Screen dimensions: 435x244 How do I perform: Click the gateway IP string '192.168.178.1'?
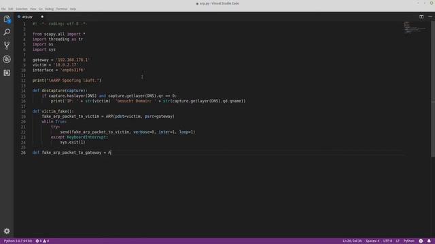pyautogui.click(x=73, y=60)
